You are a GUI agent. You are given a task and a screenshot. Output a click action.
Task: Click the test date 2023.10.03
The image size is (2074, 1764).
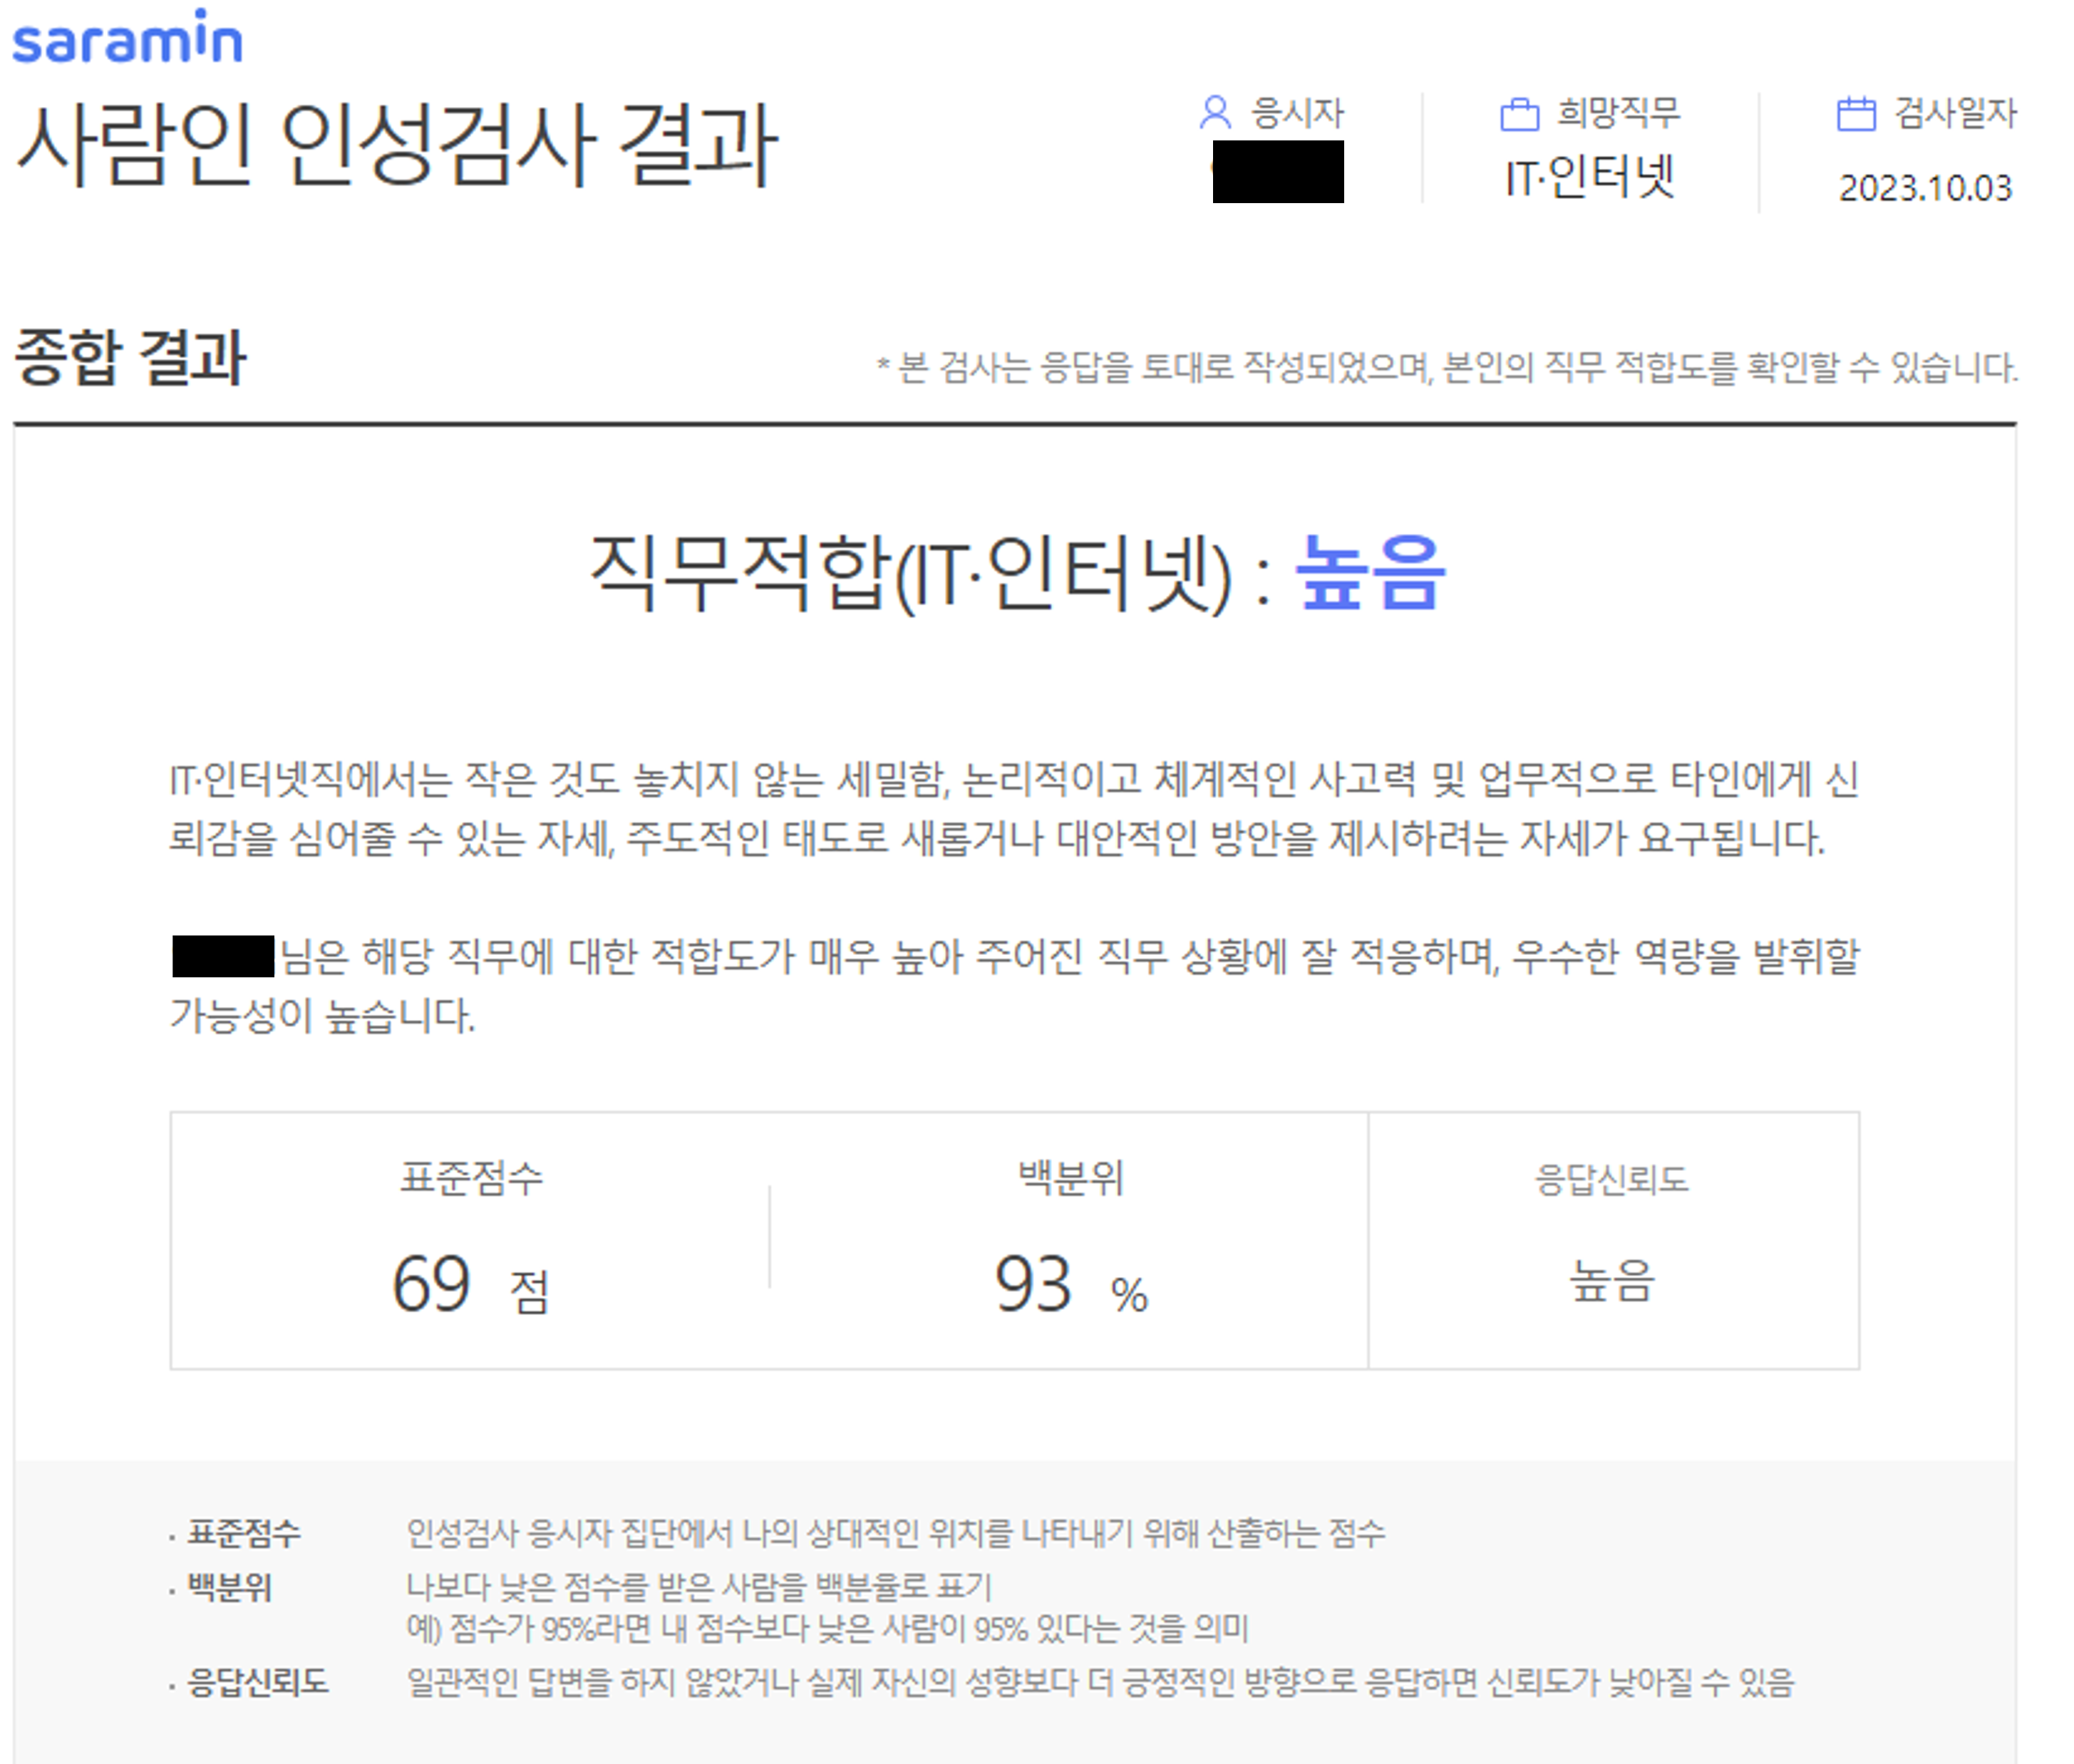click(1925, 188)
